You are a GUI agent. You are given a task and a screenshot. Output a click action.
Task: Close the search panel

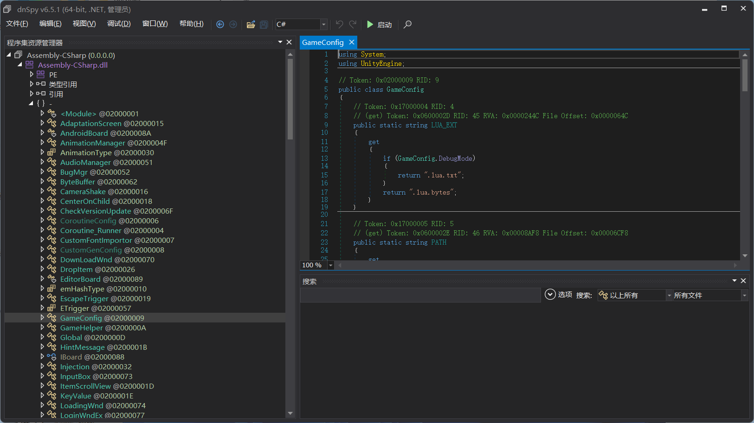(x=743, y=281)
